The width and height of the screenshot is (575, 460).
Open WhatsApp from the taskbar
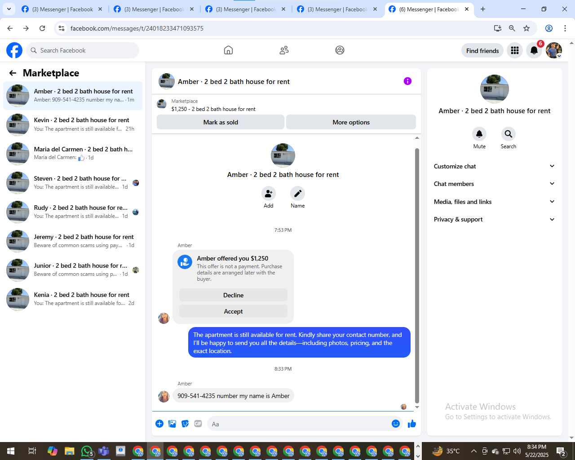(86, 451)
